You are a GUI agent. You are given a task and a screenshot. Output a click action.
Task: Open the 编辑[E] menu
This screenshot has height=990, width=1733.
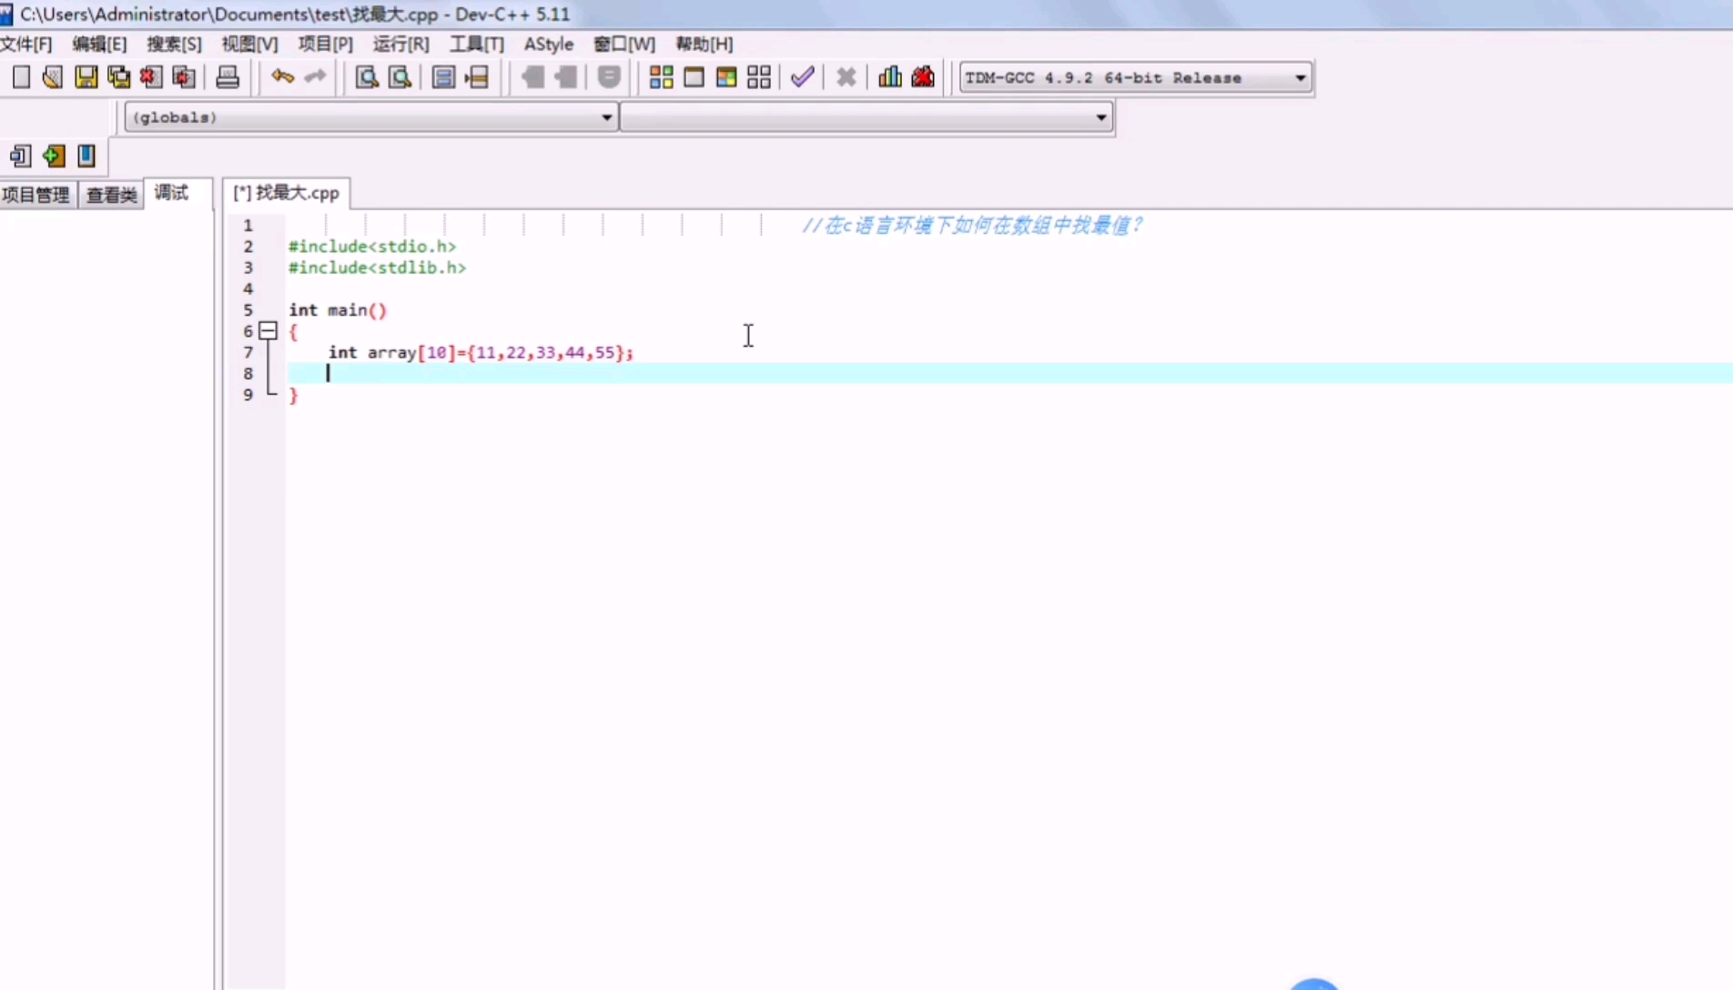click(x=99, y=44)
